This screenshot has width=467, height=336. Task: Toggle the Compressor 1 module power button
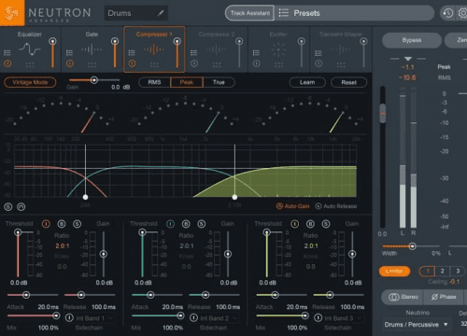pos(132,63)
